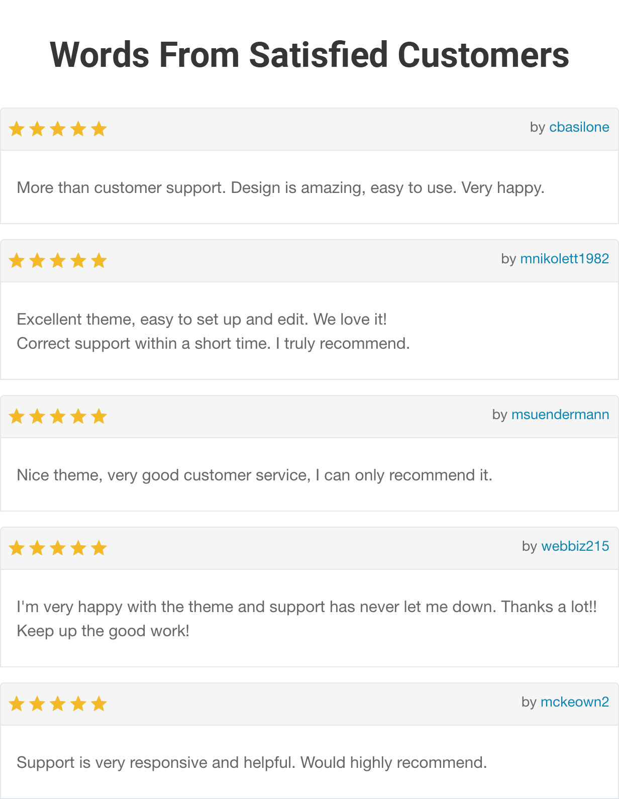Click cbasilone's review text about amazing design
The image size is (619, 799).
280,188
